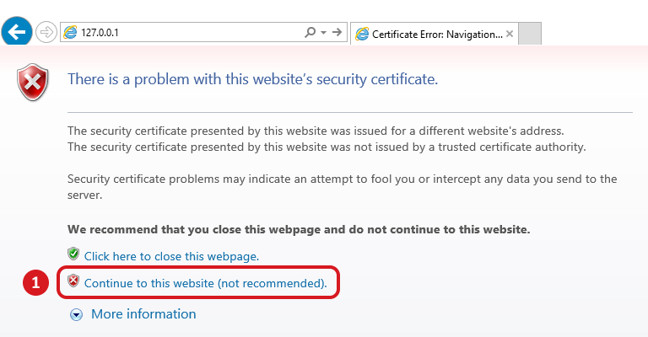Click the bold recommendation to close this webpage
The height and width of the screenshot is (337, 648).
(299, 228)
